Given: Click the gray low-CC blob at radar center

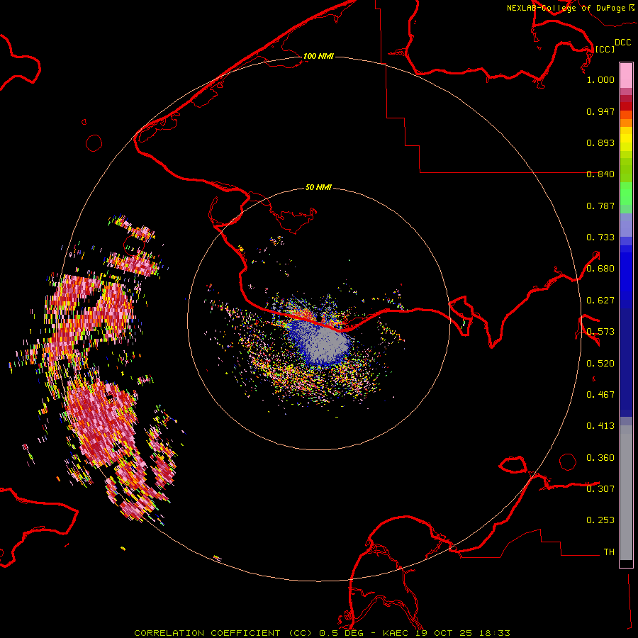Looking at the screenshot, I should [x=325, y=345].
